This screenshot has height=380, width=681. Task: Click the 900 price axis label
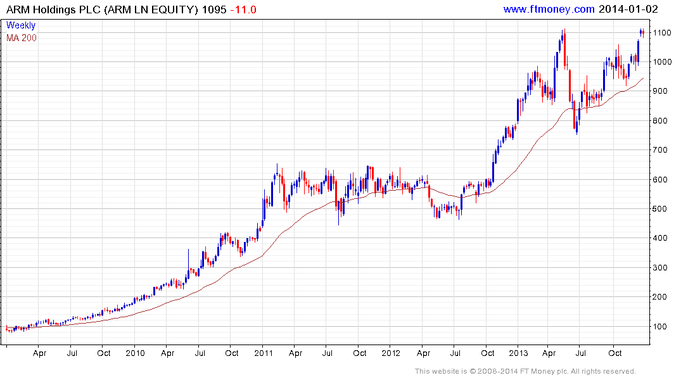(660, 91)
